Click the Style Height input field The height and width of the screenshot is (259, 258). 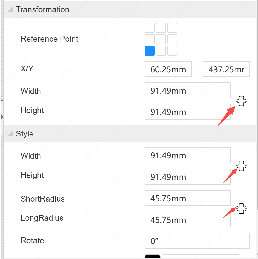pos(187,177)
